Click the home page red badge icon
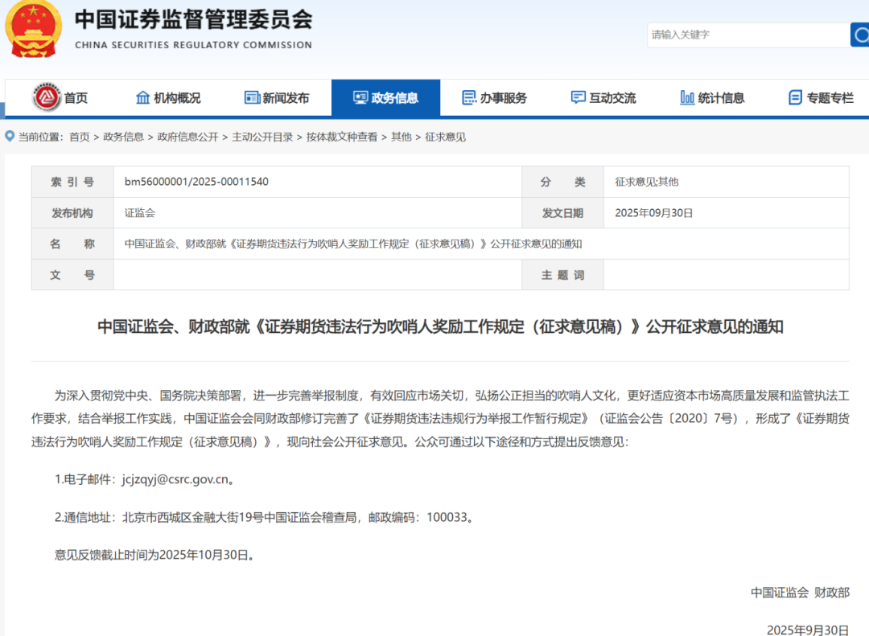Screen dimensions: 869x636 tap(47, 98)
